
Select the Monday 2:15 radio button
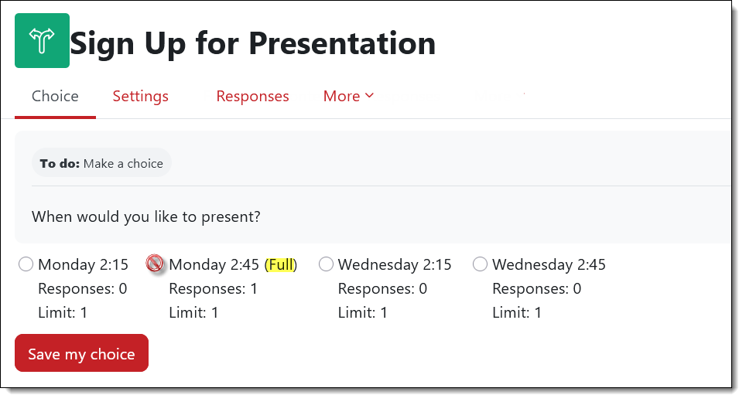click(x=26, y=264)
